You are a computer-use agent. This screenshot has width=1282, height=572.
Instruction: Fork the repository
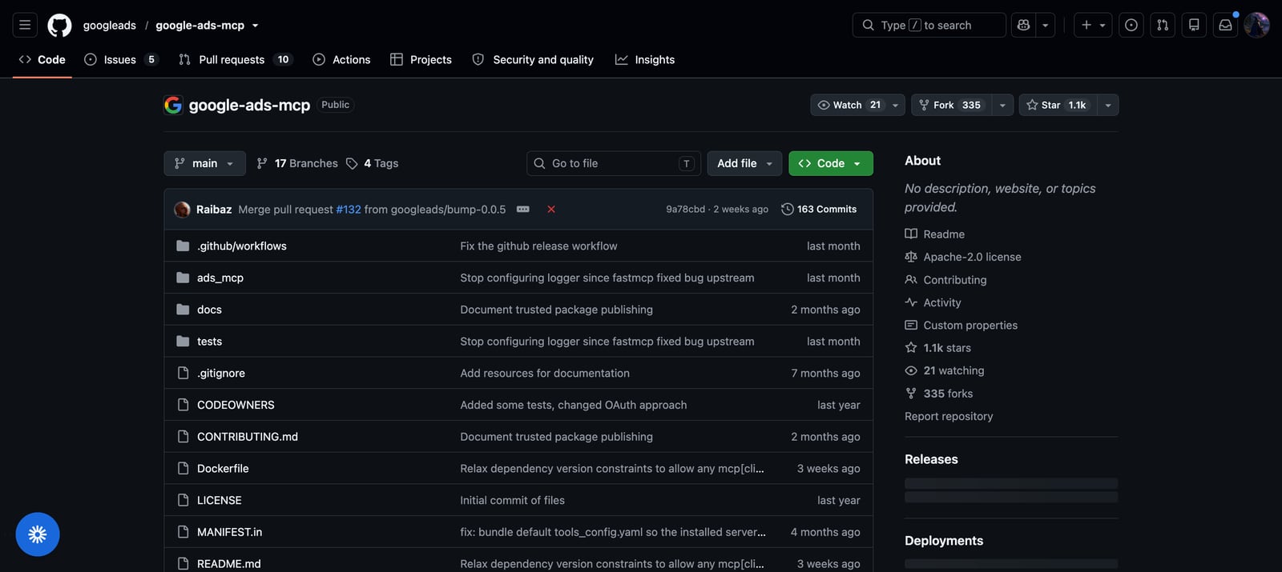tap(951, 105)
